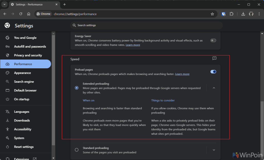Click Learn more under Preload pages

pyautogui.click(x=182, y=74)
